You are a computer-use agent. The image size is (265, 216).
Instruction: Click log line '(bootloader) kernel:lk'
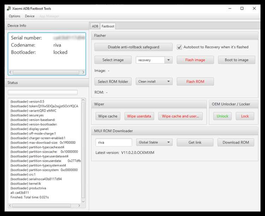point(26,184)
